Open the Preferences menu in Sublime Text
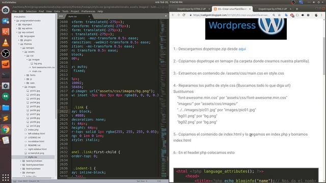The height and width of the screenshot is (183, 326). 88,11
